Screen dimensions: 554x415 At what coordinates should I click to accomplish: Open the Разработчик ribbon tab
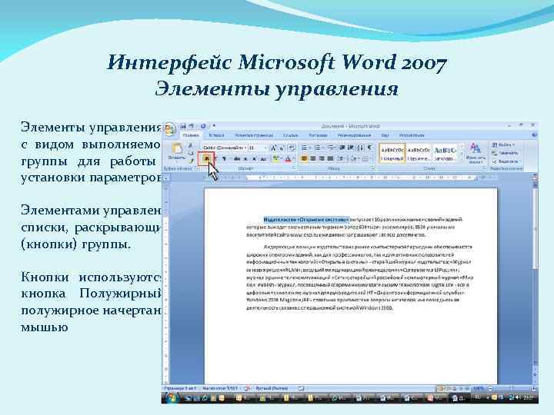coord(412,135)
